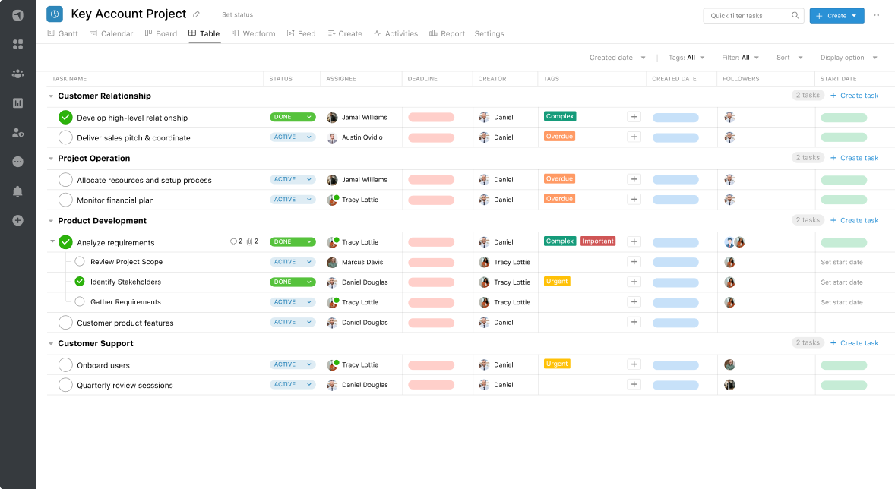Click 'Create task' in Customer Support section
Screen dimensions: 895x489
click(x=854, y=342)
